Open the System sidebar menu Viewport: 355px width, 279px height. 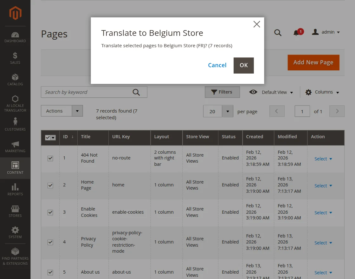(15, 233)
